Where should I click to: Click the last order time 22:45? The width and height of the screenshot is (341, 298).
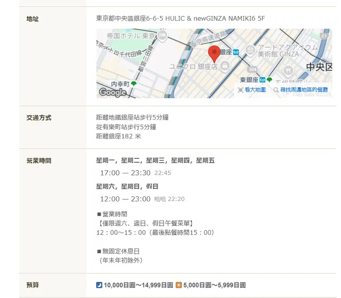point(163,173)
